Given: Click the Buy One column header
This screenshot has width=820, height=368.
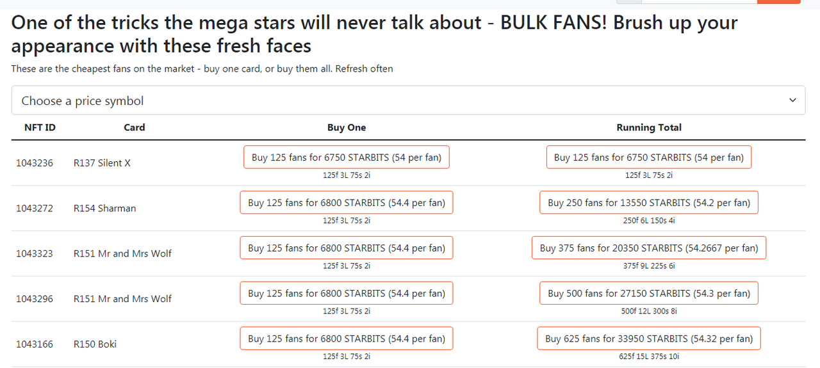Looking at the screenshot, I should pyautogui.click(x=347, y=127).
